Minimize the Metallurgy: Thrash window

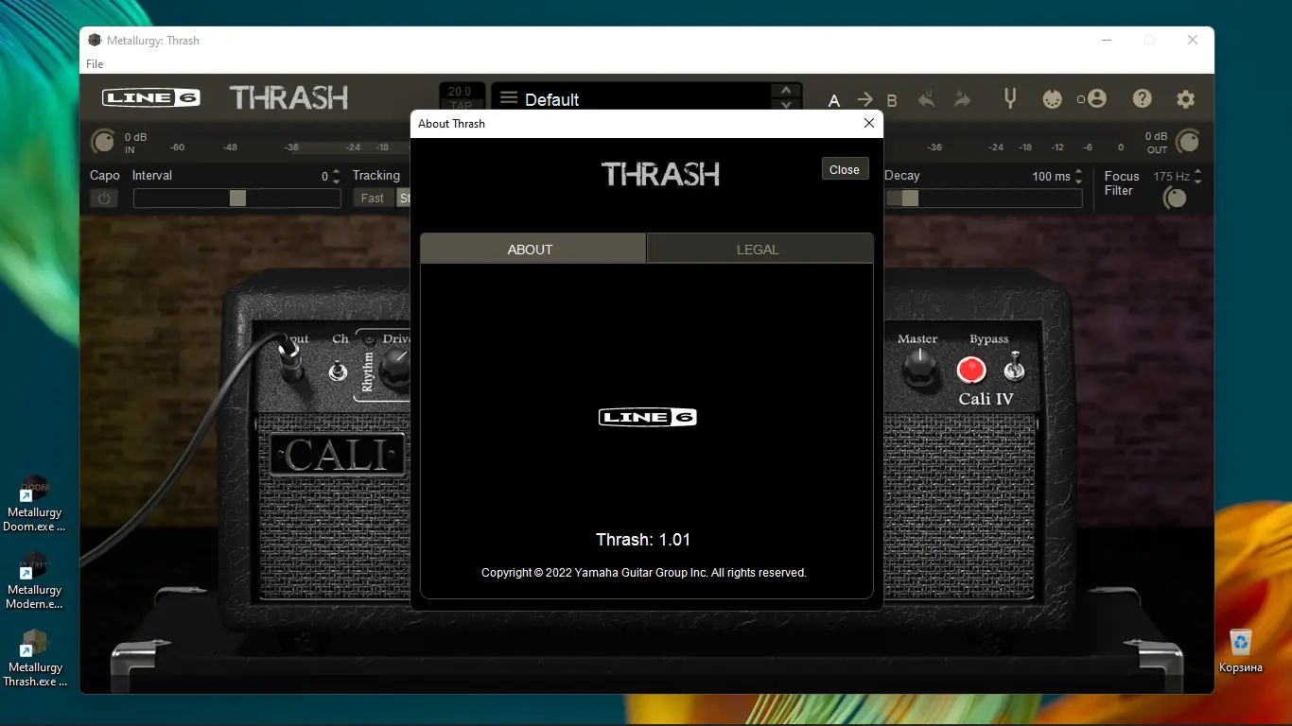[1107, 40]
